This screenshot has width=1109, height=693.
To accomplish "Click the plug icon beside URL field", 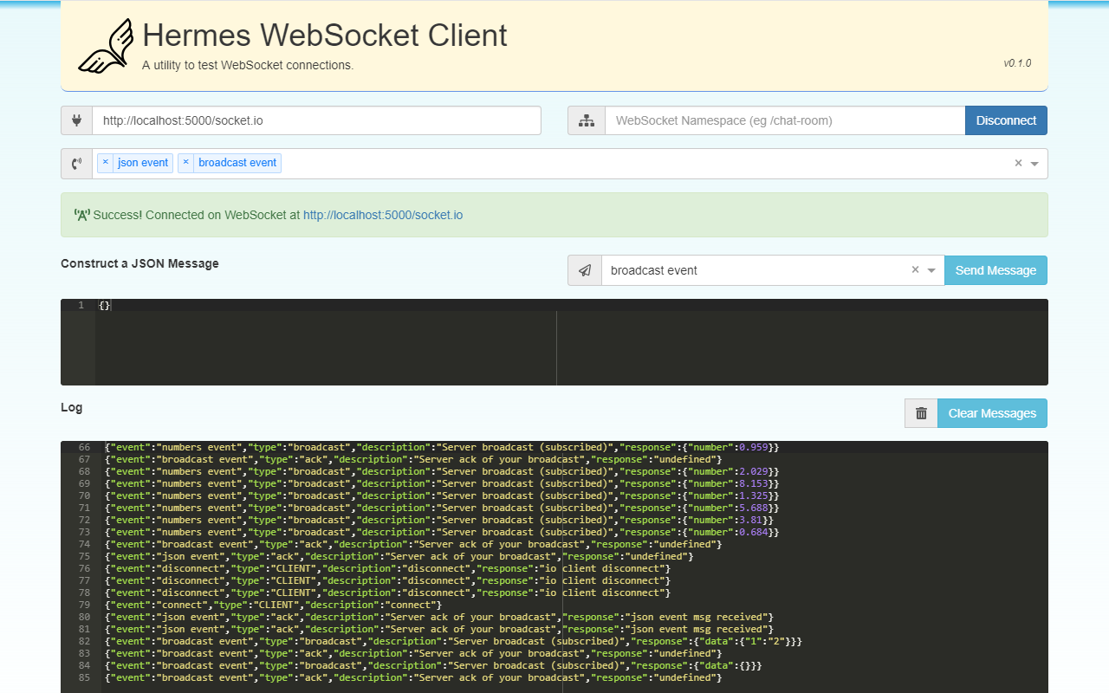I will point(76,120).
